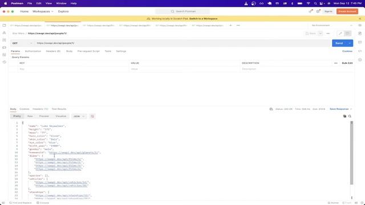Click the Create Account button

(347, 11)
